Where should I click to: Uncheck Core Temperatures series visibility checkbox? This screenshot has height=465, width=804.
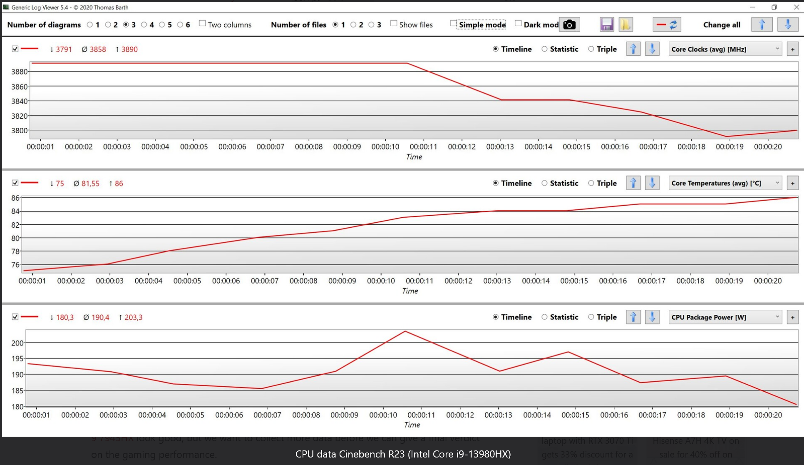(x=15, y=183)
